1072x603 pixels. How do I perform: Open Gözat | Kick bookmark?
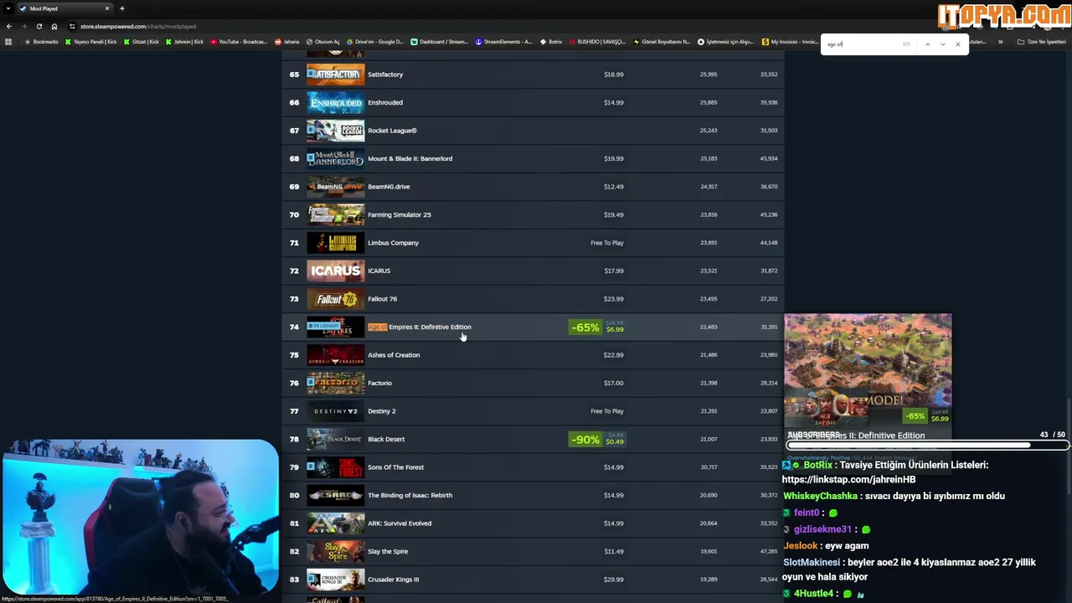click(141, 42)
